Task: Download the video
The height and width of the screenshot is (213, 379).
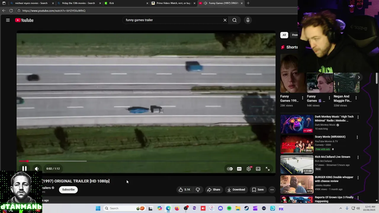Action: 236,190
